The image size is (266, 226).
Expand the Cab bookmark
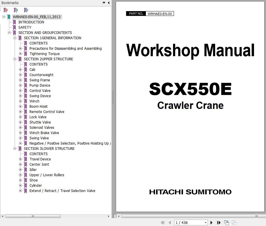coord(20,69)
